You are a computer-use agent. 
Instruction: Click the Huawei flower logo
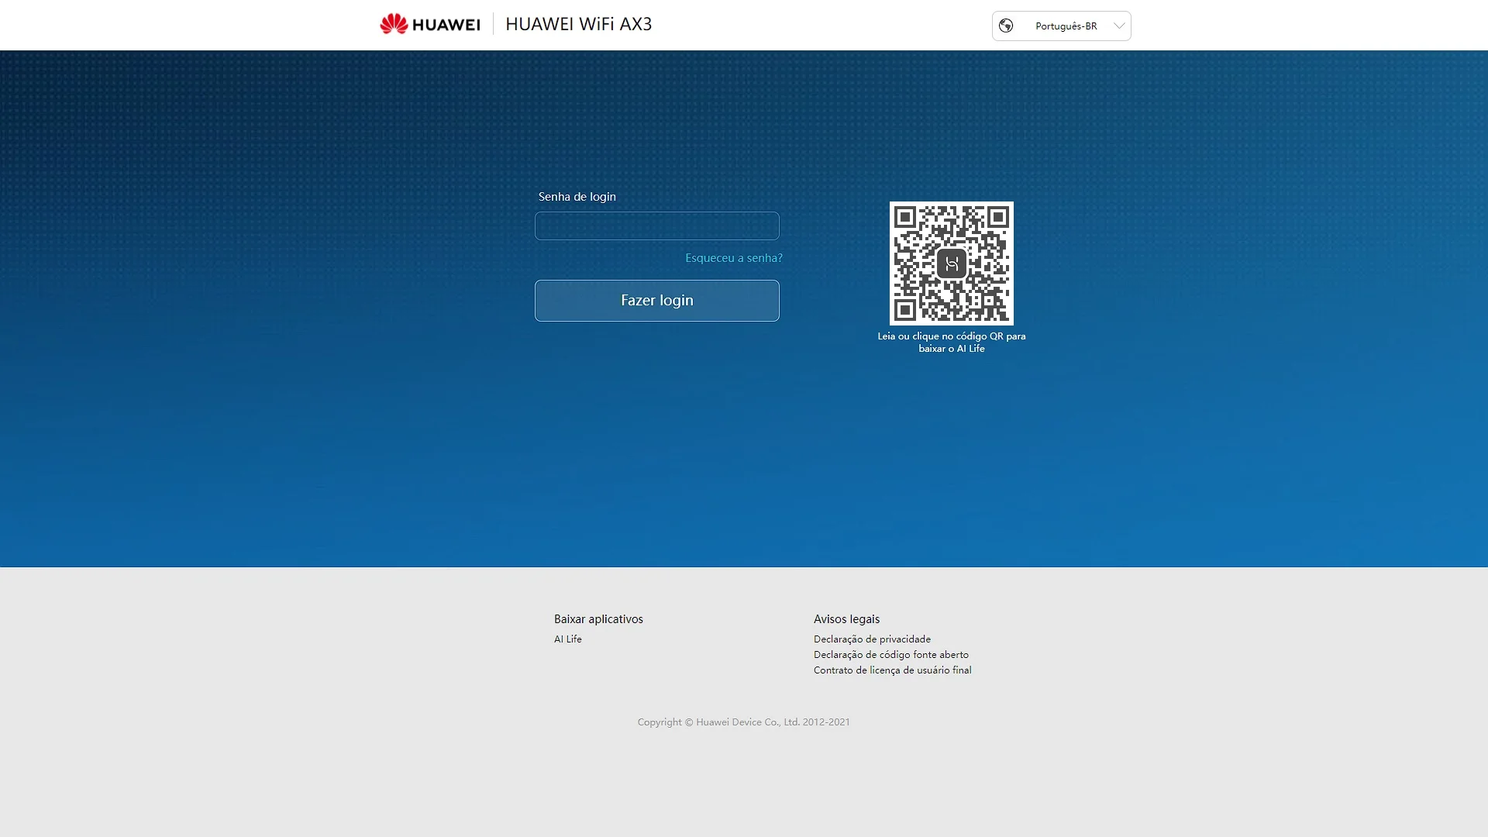[x=394, y=24]
